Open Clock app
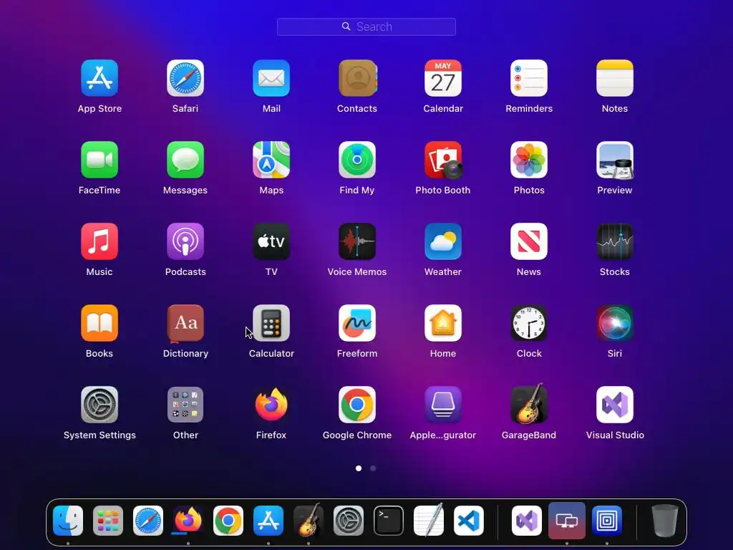The width and height of the screenshot is (733, 550). click(x=529, y=323)
